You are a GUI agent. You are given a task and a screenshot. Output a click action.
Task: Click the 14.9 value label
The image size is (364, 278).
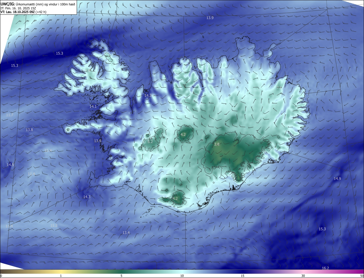[x=337, y=179]
